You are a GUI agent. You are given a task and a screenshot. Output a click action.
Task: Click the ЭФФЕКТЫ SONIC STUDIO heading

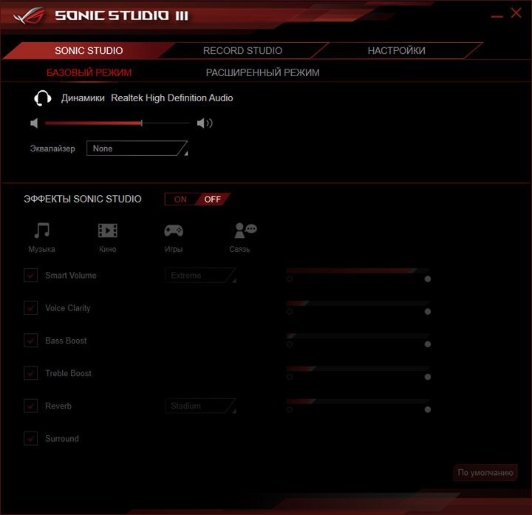83,199
